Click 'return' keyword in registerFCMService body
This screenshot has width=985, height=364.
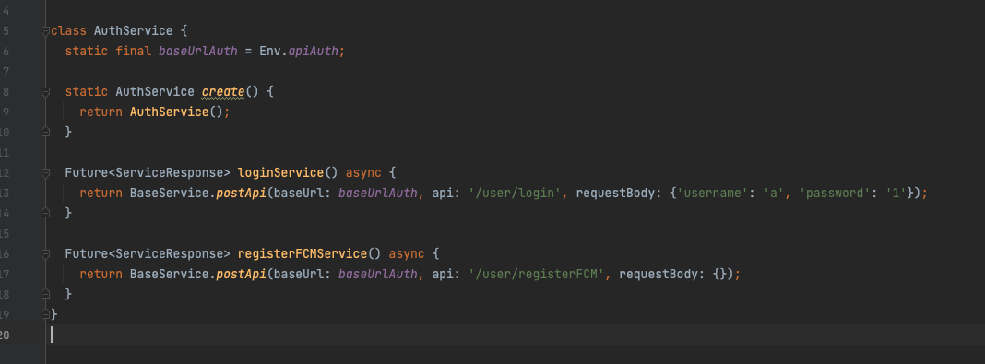(101, 274)
